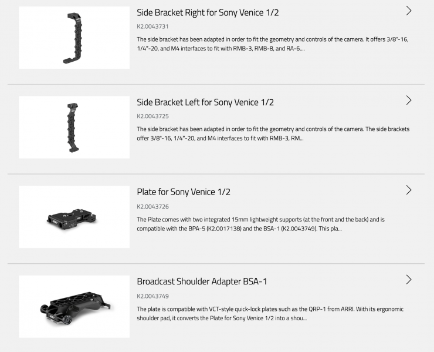Click the Plate for Sony Venice image
434x352 pixels.
click(x=74, y=217)
